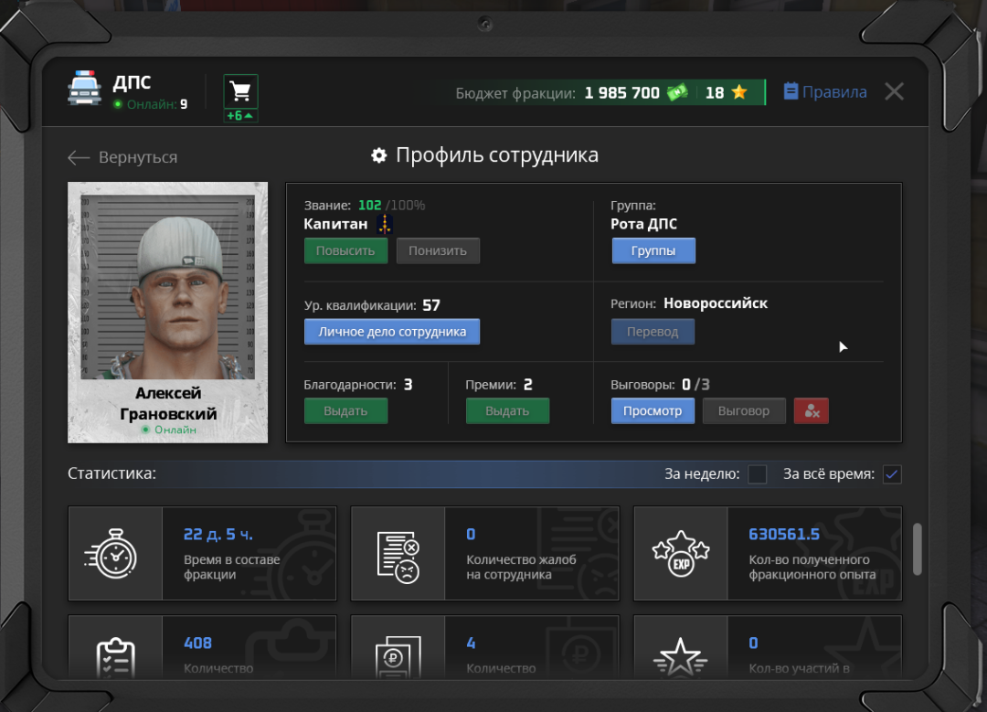Viewport: 987px width, 712px height.
Task: Open Личное дело сотрудника
Action: tap(391, 332)
